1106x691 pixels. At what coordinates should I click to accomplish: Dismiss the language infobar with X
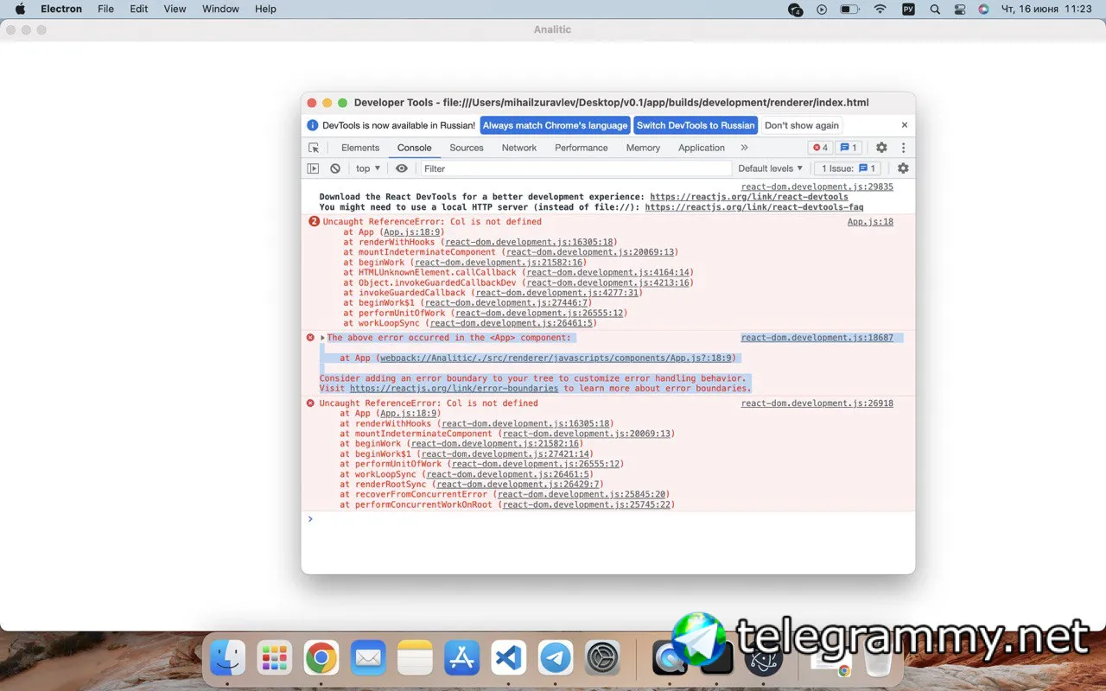point(905,125)
